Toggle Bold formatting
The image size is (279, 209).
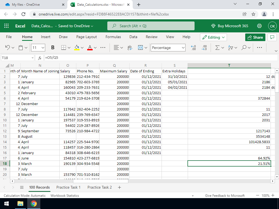tap(53, 48)
